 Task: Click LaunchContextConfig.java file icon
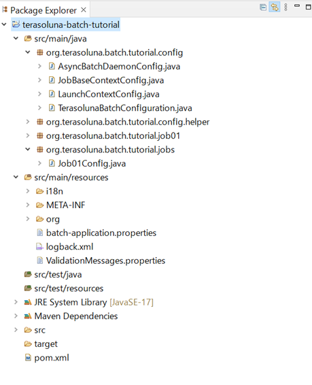click(x=52, y=94)
